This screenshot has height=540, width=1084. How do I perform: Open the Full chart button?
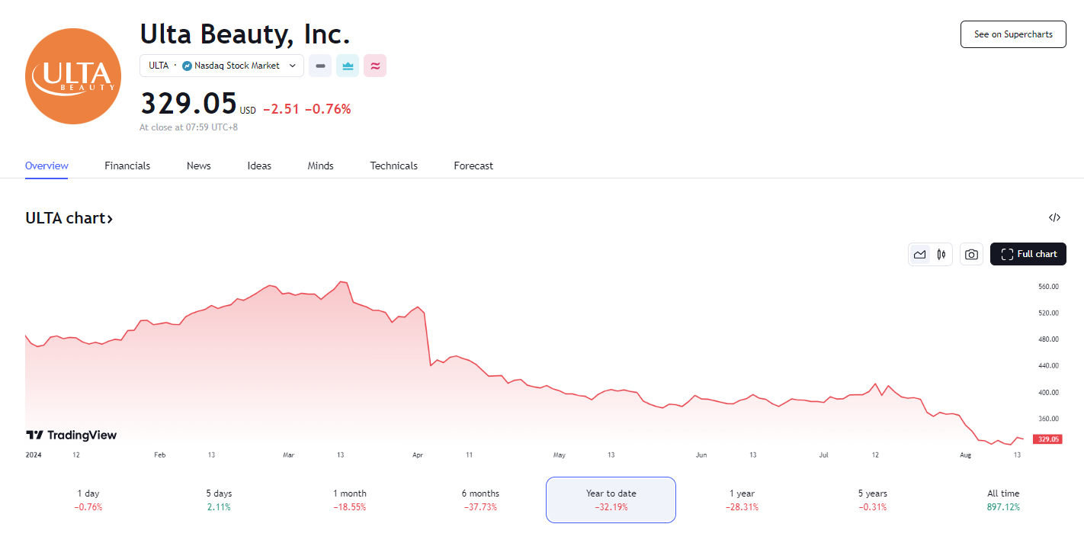pyautogui.click(x=1028, y=254)
